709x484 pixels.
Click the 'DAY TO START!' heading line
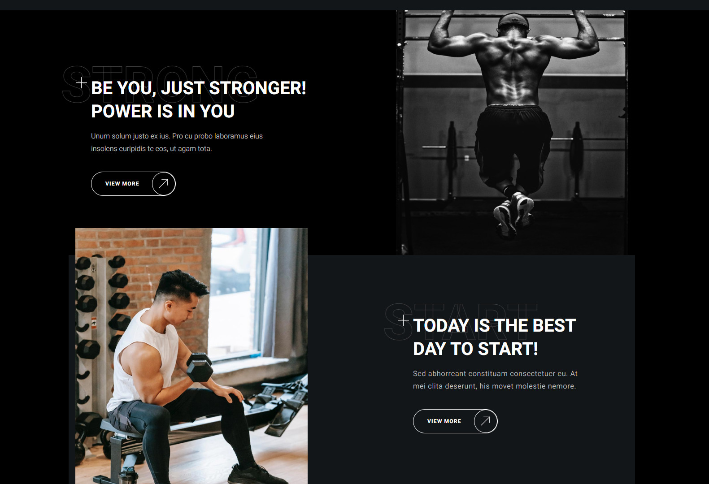click(475, 349)
